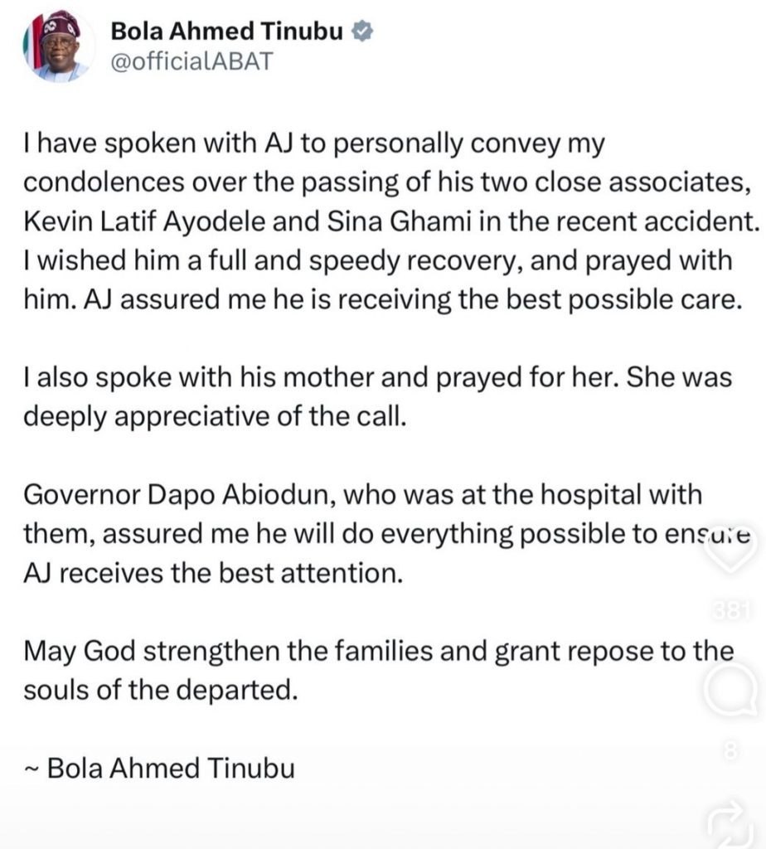Open comments via speech bubble icon

coord(733,695)
